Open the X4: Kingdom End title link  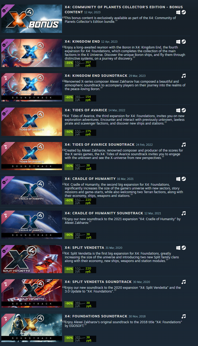coord(82,42)
